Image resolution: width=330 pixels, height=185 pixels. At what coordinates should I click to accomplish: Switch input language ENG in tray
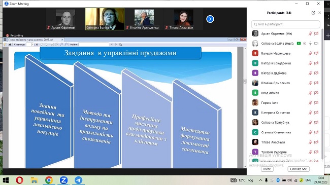click(x=308, y=180)
